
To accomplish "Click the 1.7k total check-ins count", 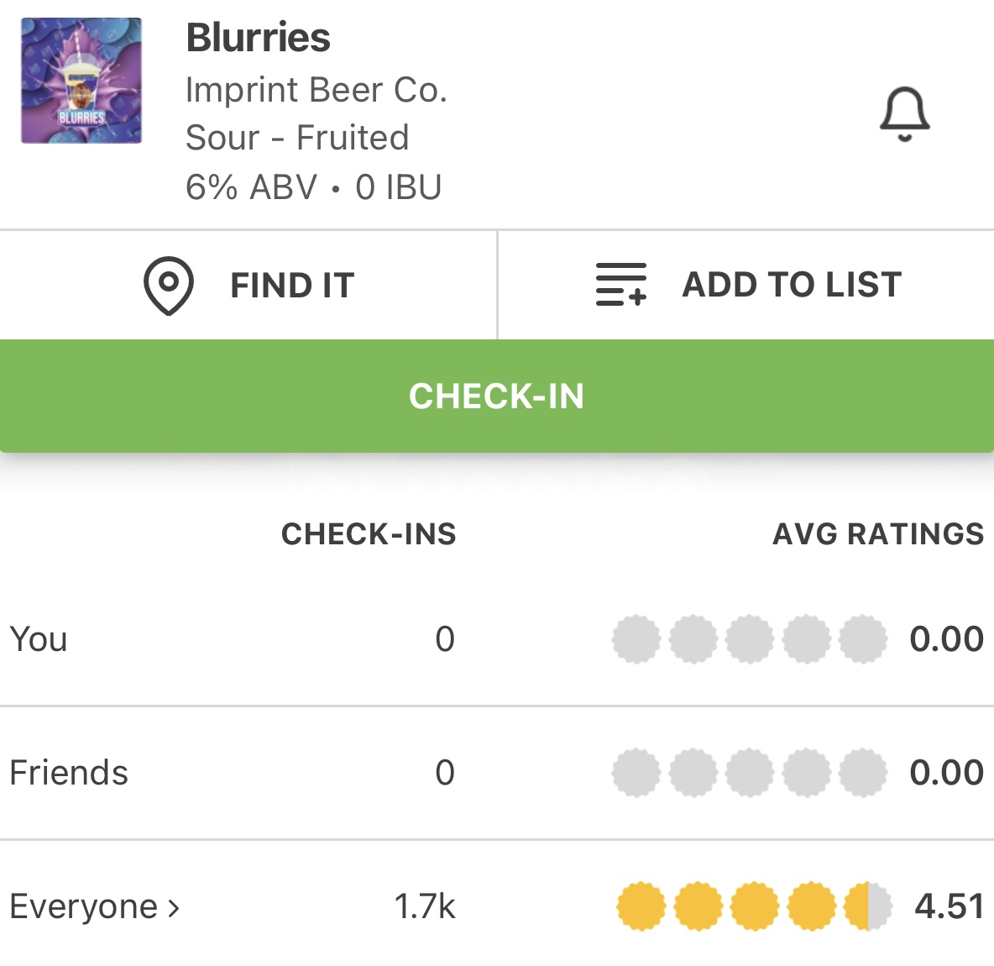I will click(x=424, y=906).
